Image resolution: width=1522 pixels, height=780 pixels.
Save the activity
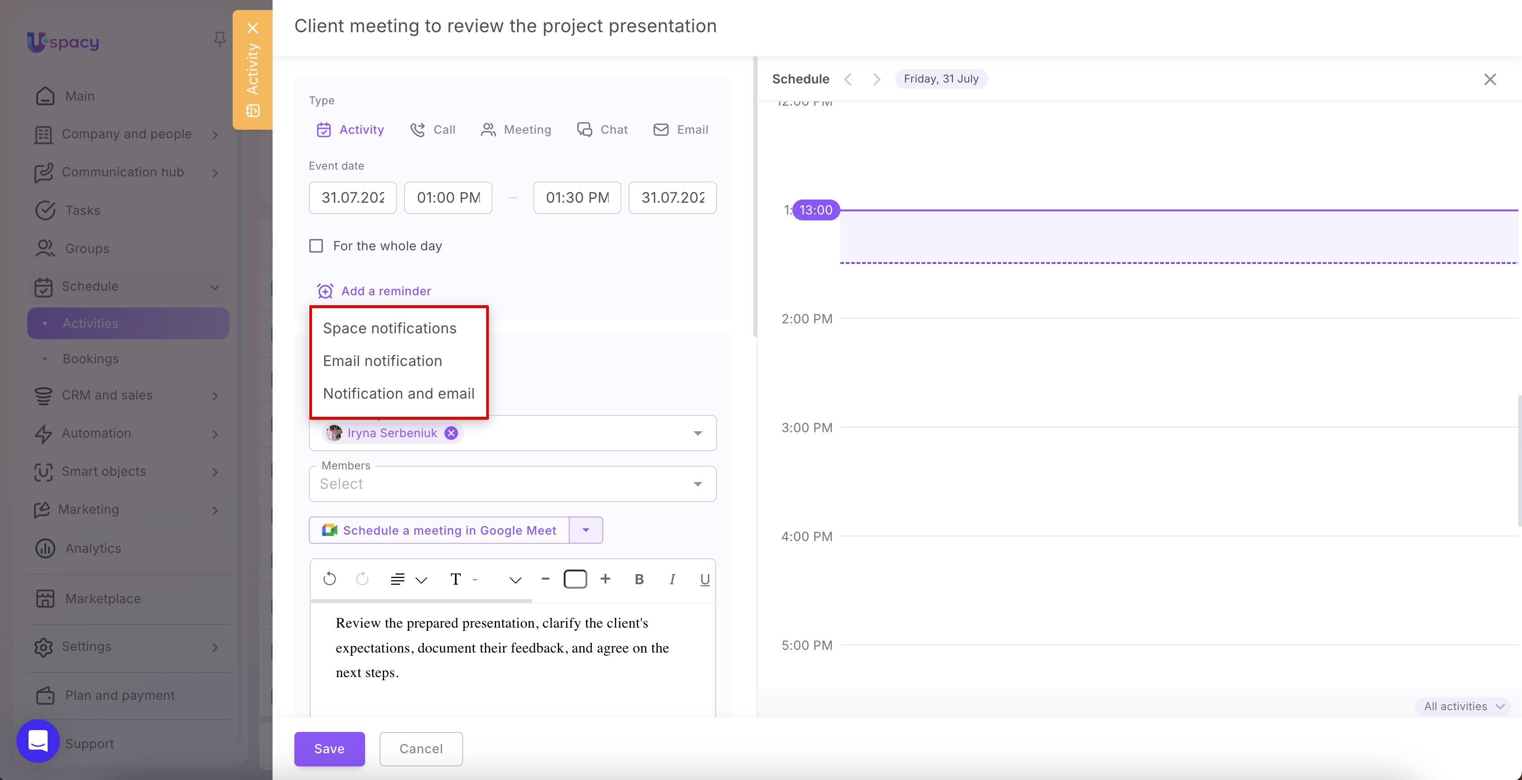point(330,749)
